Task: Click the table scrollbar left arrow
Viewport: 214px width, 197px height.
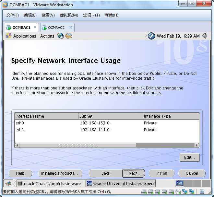Action: click(17, 145)
